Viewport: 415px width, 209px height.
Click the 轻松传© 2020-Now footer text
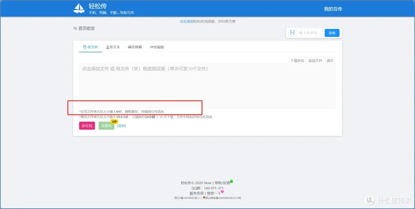(x=196, y=183)
